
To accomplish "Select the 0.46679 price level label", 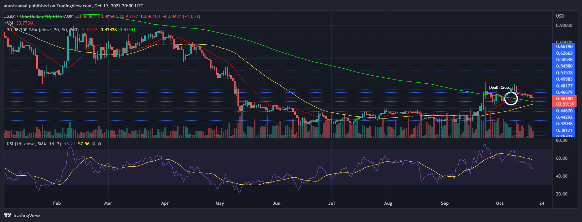I will [564, 92].
